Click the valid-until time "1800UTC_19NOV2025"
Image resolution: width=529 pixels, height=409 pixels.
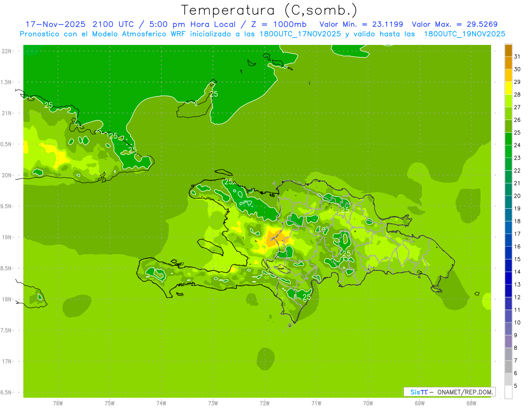pyautogui.click(x=464, y=34)
